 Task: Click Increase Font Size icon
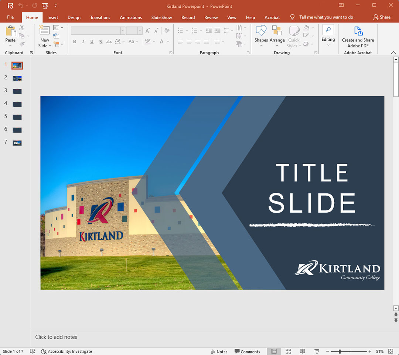click(147, 31)
